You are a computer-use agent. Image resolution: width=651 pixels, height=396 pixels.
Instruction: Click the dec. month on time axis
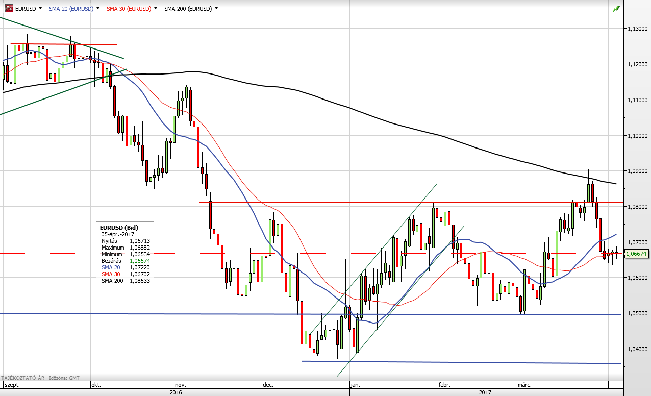tap(267, 385)
